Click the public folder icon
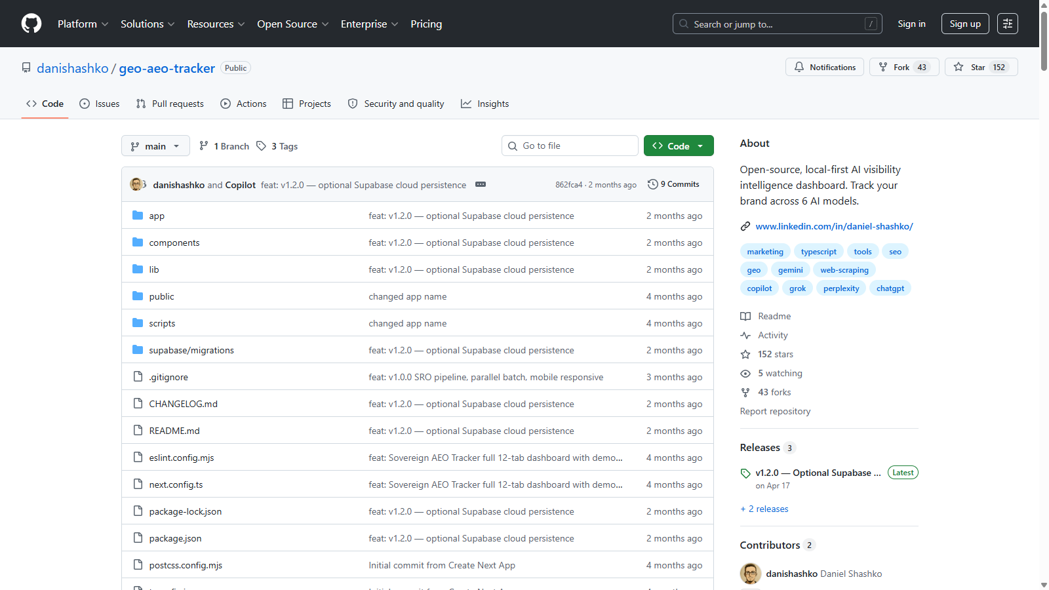1049x590 pixels. [x=138, y=296]
